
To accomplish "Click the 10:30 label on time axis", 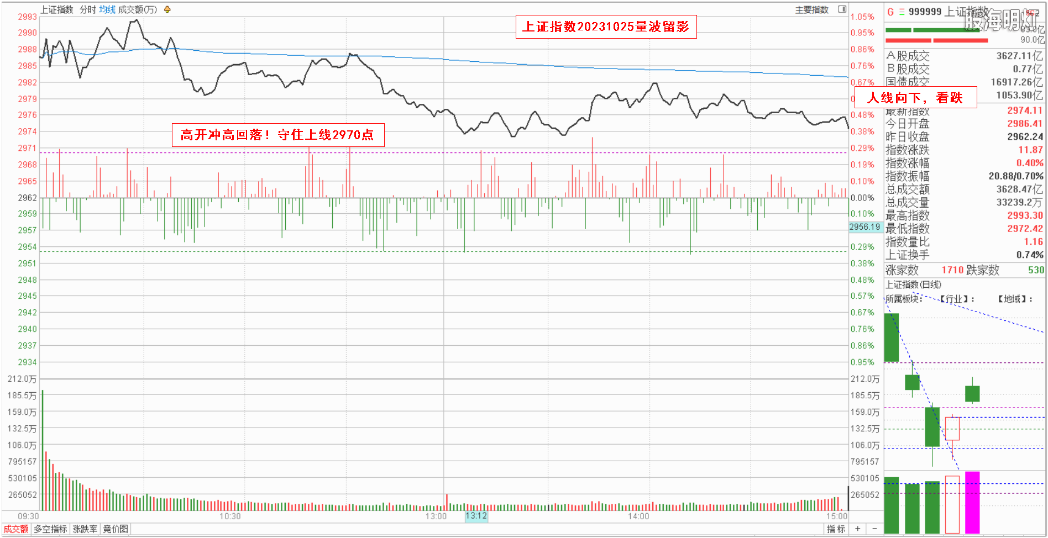I will click(x=230, y=516).
